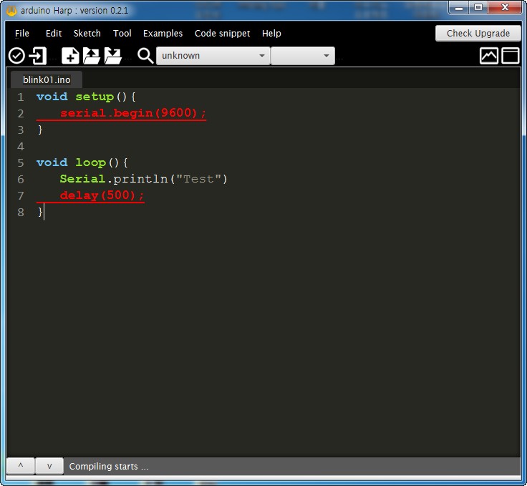Click the Check Upgrade button
The width and height of the screenshot is (527, 486).
click(478, 33)
